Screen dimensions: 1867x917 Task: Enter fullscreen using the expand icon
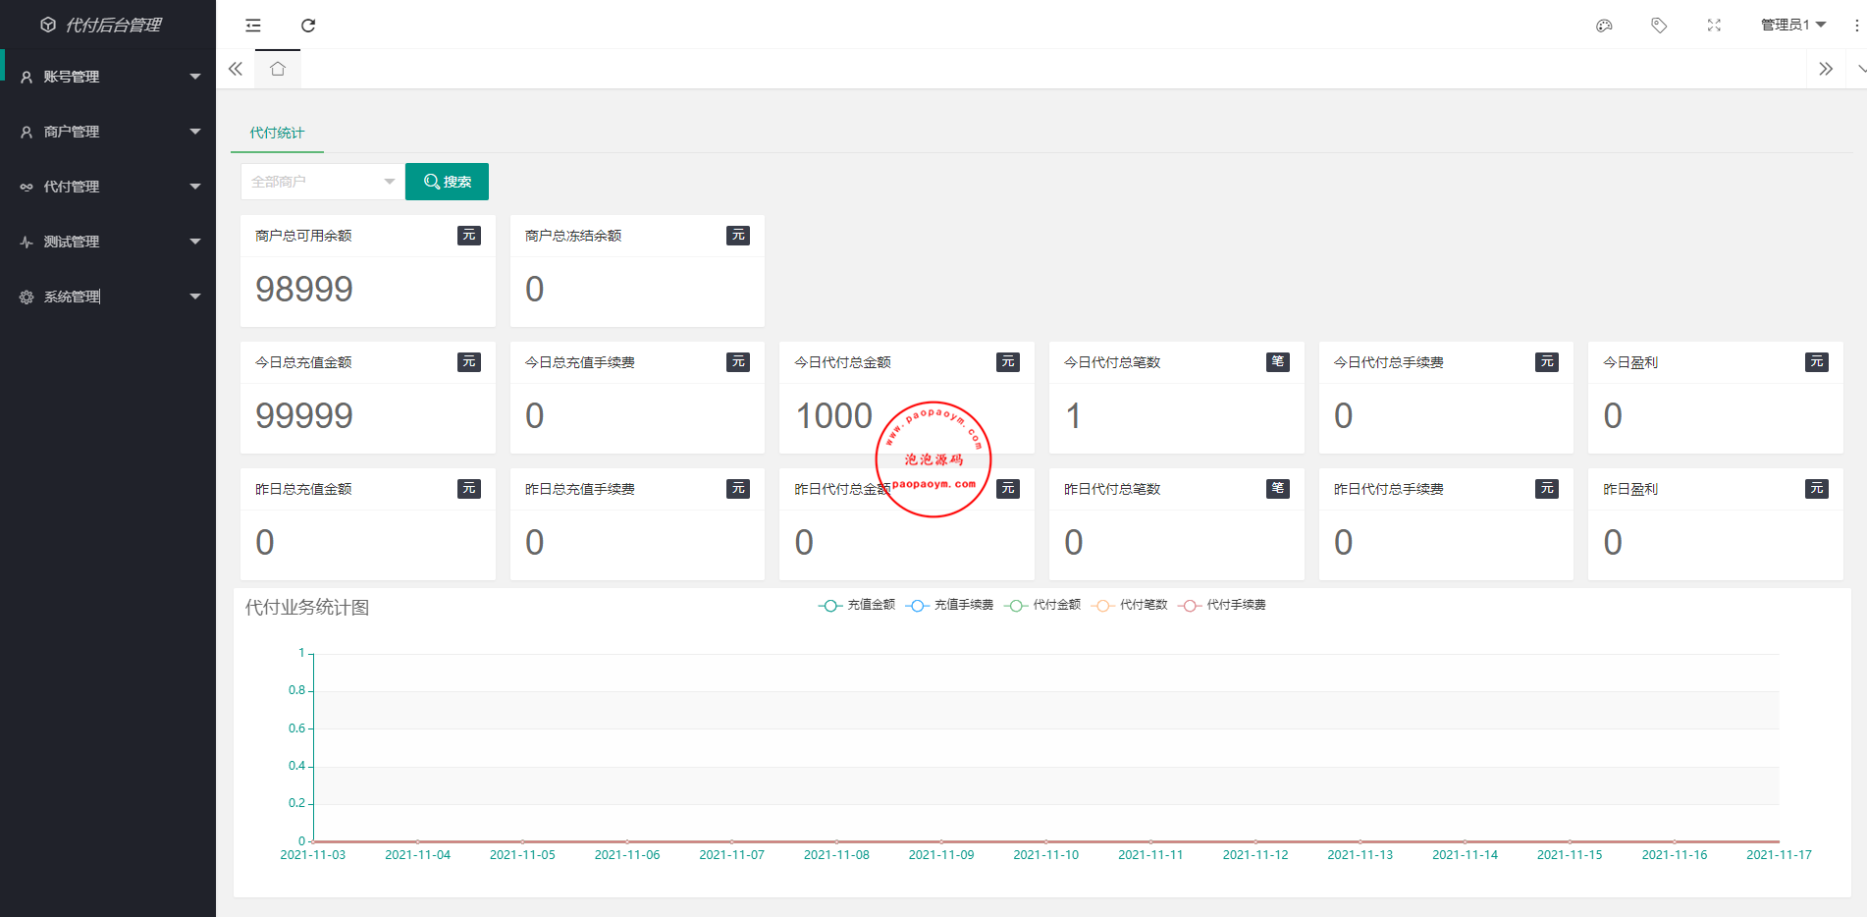click(x=1714, y=26)
